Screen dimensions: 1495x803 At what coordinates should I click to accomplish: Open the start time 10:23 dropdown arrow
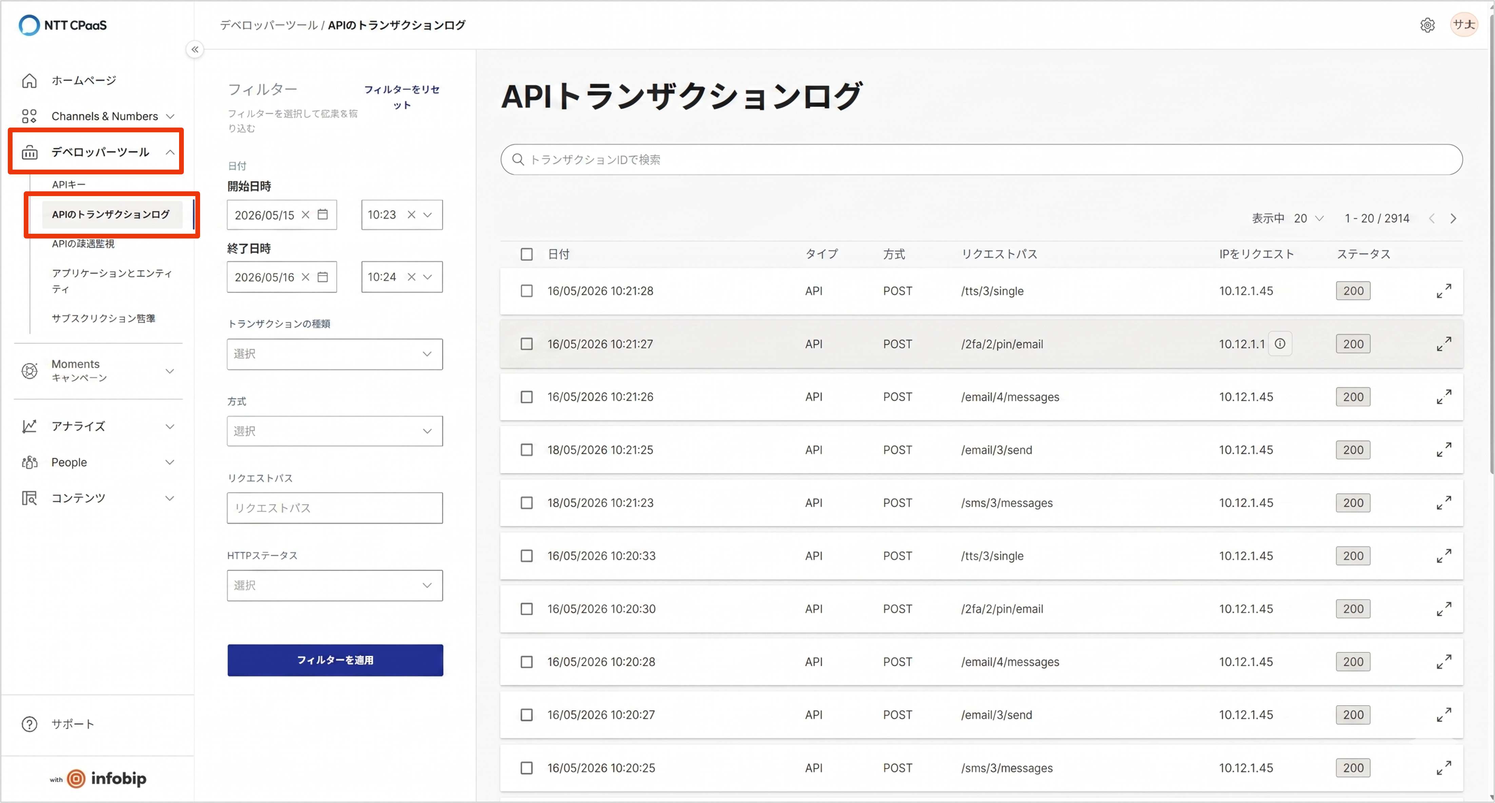point(428,215)
